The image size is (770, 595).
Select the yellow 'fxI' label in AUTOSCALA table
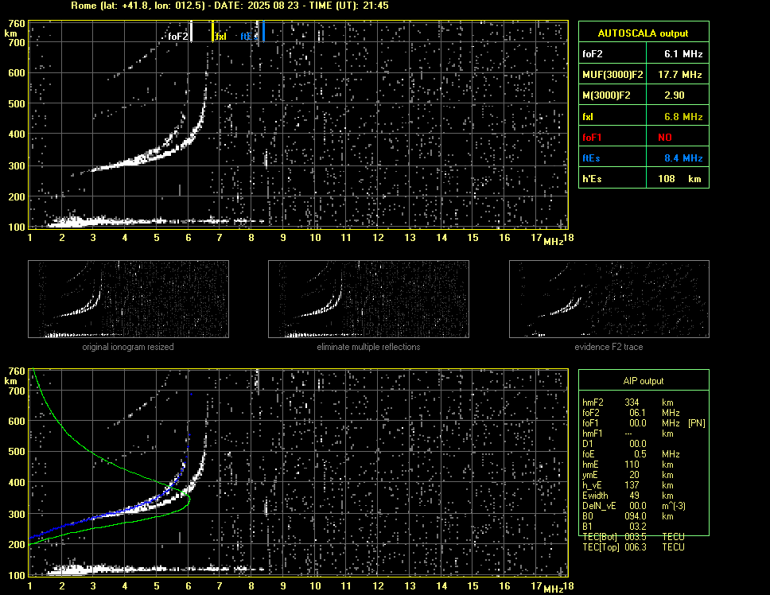coord(588,117)
